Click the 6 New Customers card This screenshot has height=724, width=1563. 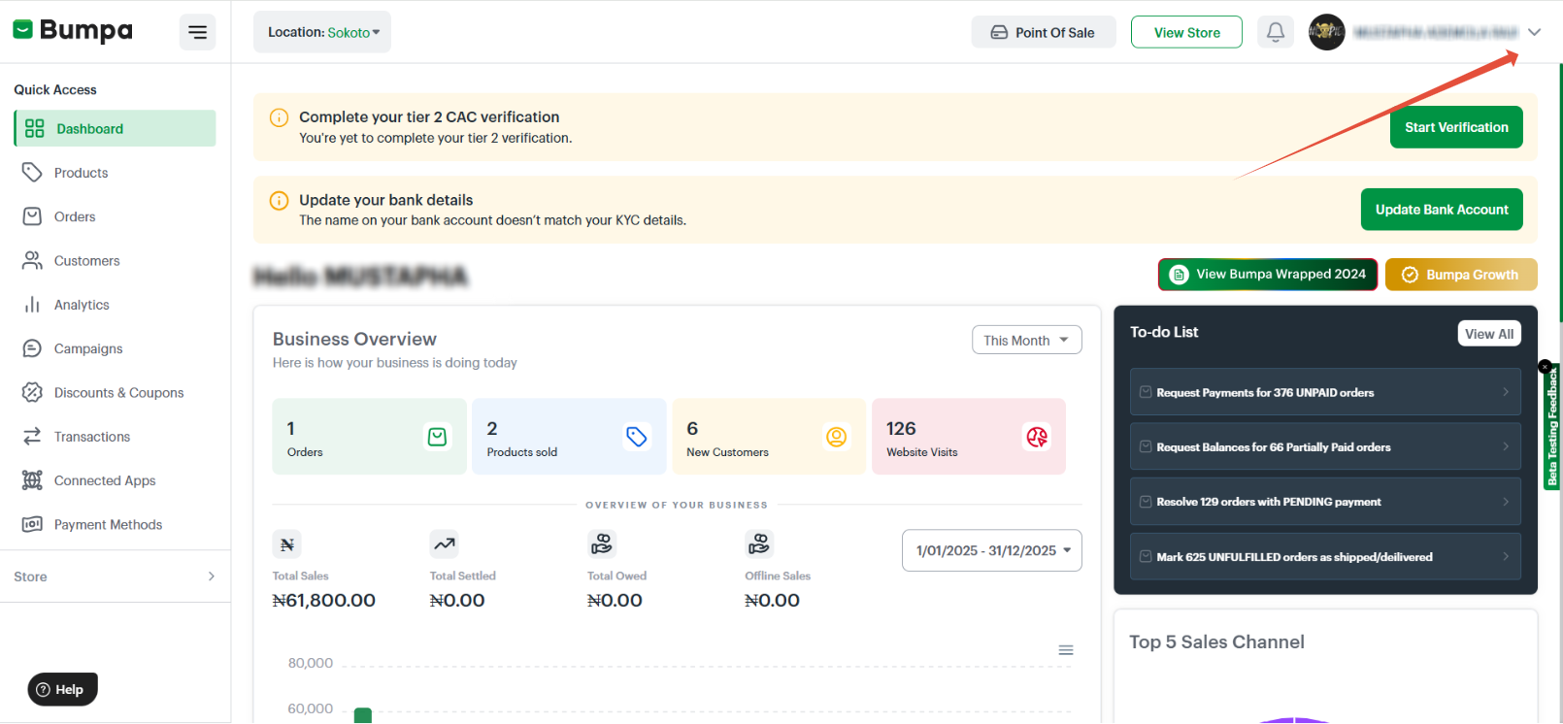click(769, 437)
